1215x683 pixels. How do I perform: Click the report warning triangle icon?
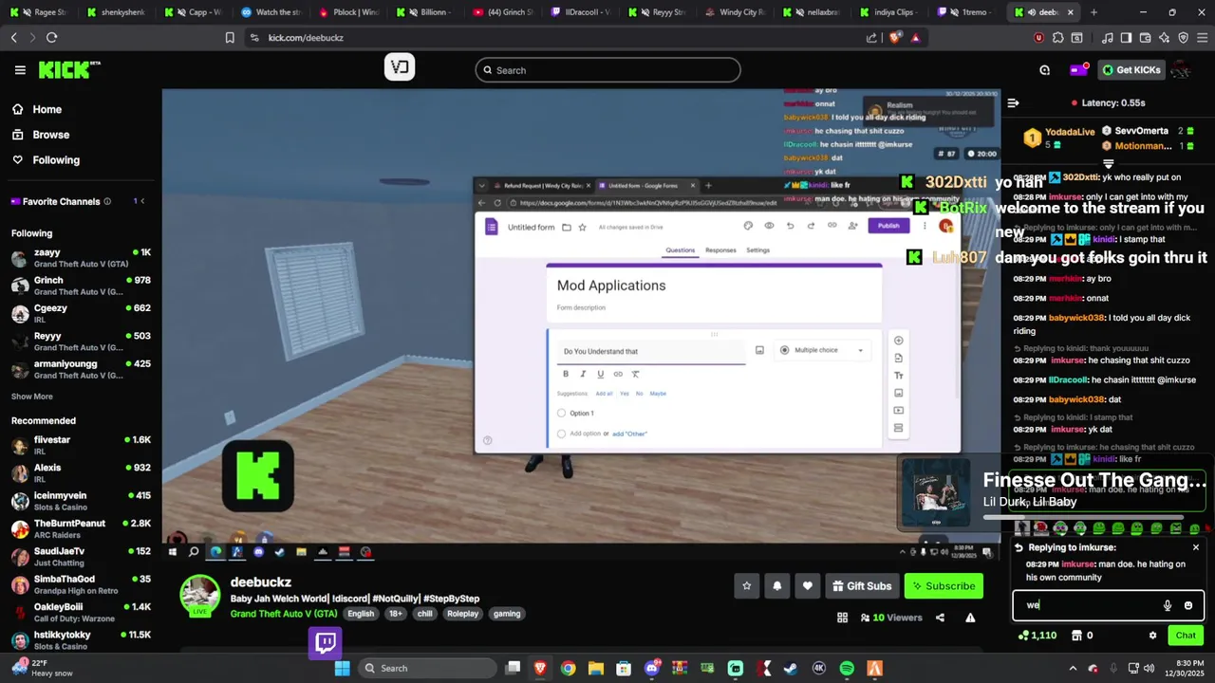(970, 618)
